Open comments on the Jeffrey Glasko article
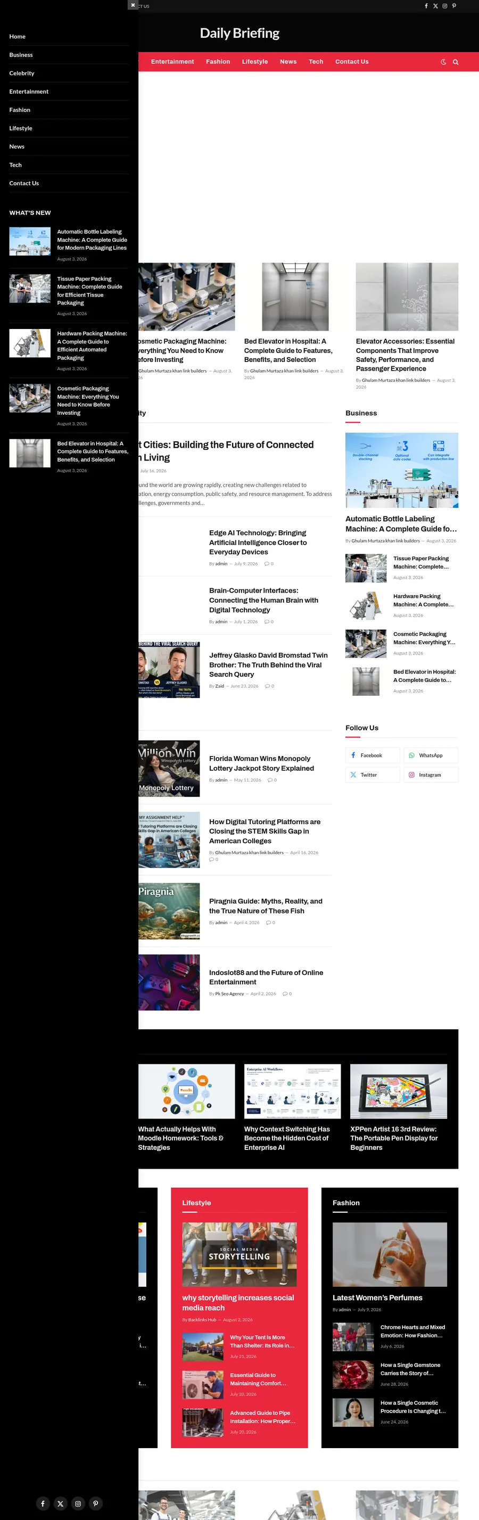 (x=269, y=686)
